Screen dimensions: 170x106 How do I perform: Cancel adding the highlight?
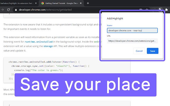pyautogui.click(x=139, y=51)
